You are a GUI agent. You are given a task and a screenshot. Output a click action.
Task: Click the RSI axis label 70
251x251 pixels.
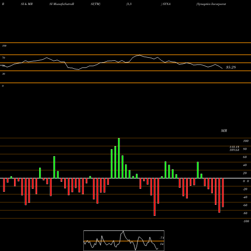pos(4,58)
